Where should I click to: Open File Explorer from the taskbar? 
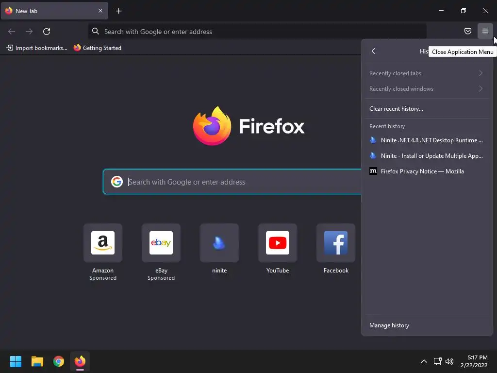point(37,361)
